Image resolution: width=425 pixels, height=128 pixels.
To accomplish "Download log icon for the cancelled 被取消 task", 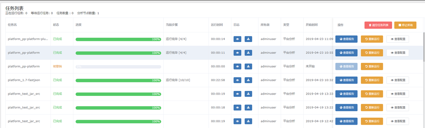I will point(249,66).
